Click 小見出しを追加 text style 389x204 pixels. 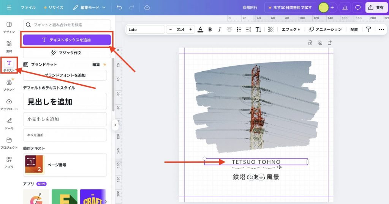[x=65, y=119]
